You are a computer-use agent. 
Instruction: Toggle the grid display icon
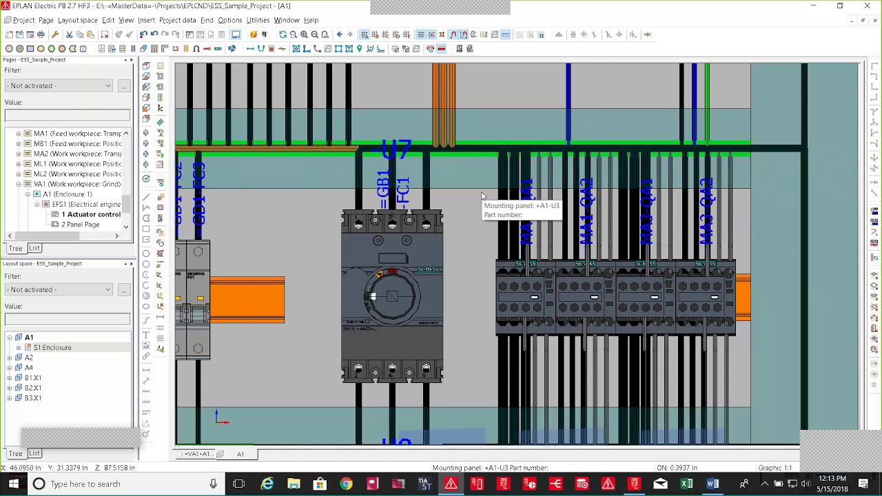420,34
